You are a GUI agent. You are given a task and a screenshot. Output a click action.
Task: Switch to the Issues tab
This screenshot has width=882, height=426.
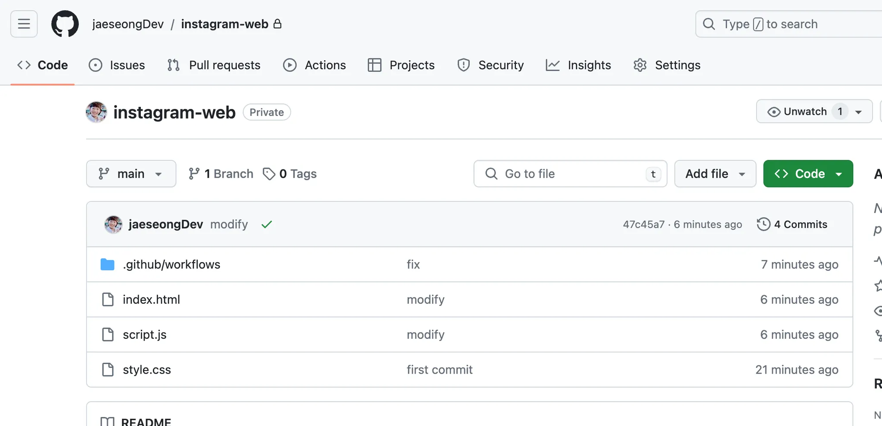pos(117,65)
